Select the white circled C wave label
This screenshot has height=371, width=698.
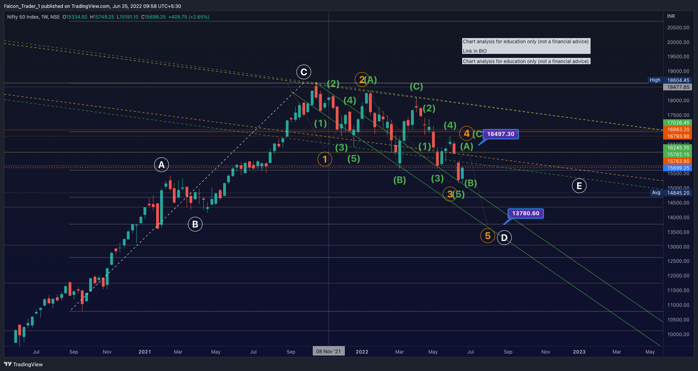point(304,72)
